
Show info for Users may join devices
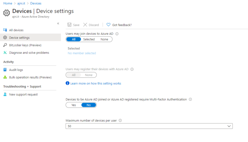[117, 34]
